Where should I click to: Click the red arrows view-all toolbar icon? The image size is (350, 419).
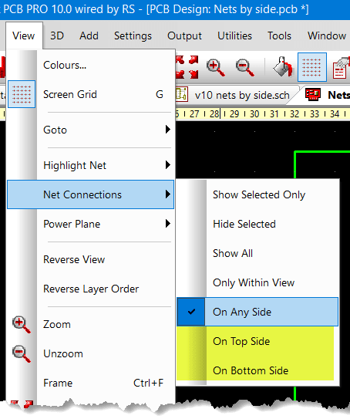coord(187,67)
